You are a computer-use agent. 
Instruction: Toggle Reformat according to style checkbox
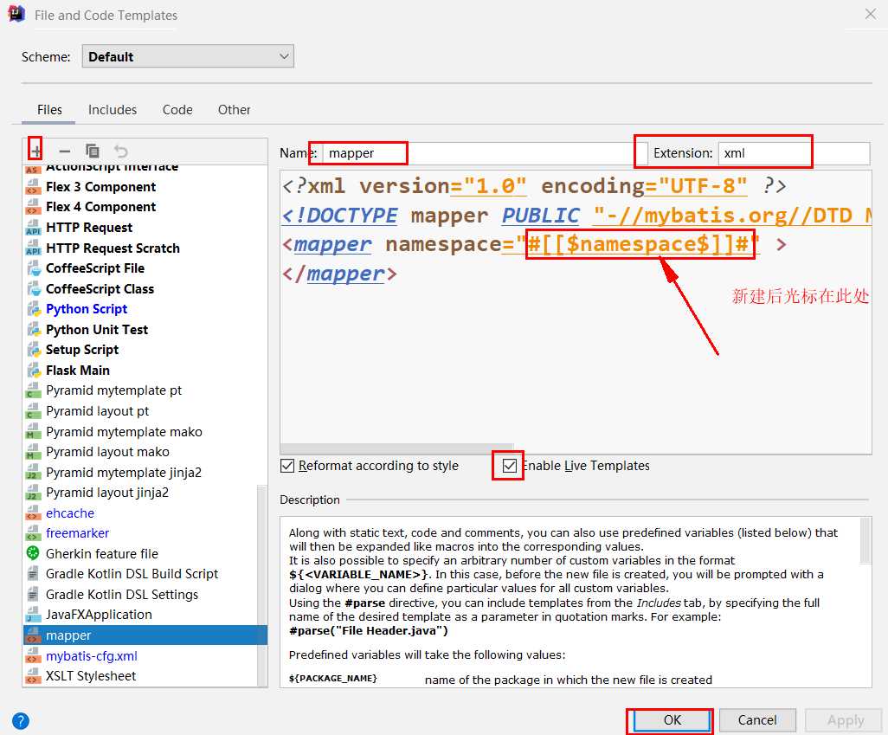click(287, 466)
